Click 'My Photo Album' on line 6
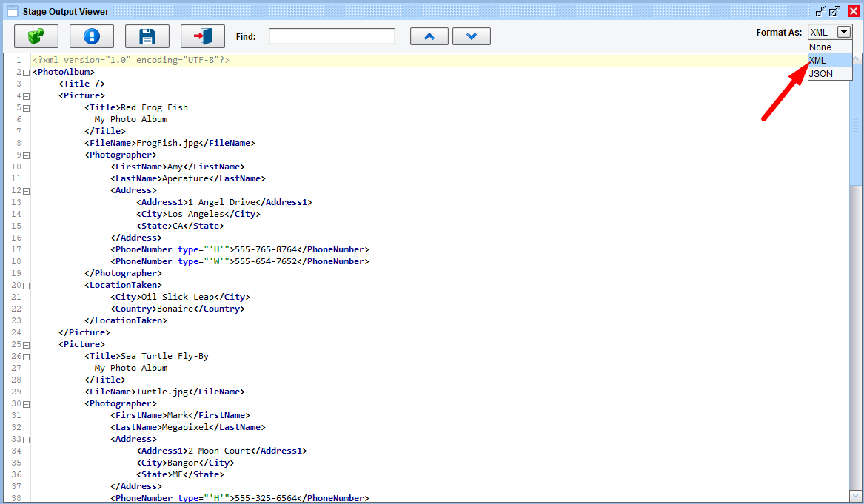Viewport: 864px width, 504px height. 130,120
